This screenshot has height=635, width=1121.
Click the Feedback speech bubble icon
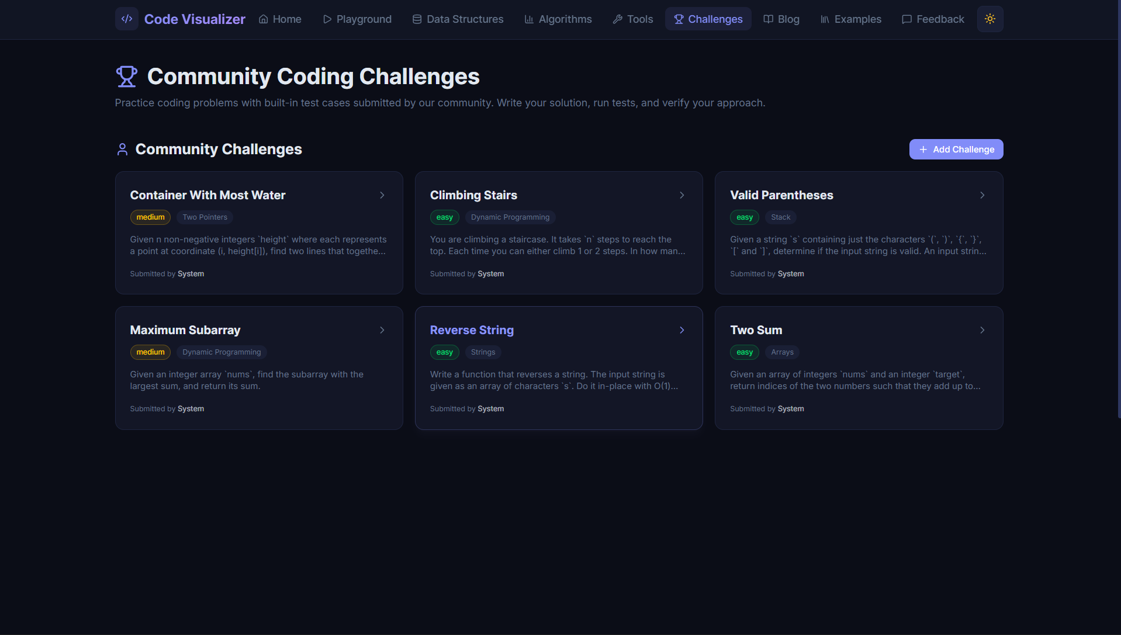point(907,19)
